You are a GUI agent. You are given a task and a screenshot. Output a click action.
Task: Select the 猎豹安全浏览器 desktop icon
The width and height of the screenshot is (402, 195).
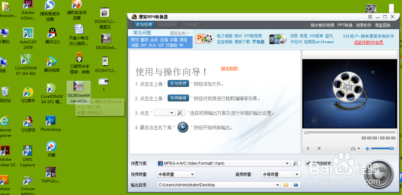coord(77,11)
